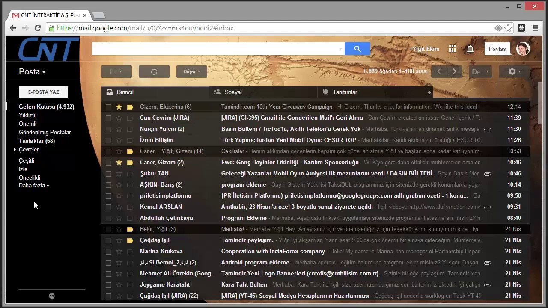This screenshot has width=548, height=308.
Task: Select checkbox for Şükrü TAN email
Action: [x=108, y=174]
